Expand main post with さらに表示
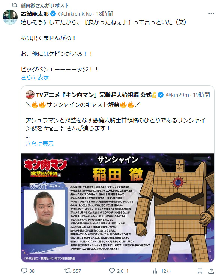The width and height of the screenshot is (219, 278). pos(34,77)
